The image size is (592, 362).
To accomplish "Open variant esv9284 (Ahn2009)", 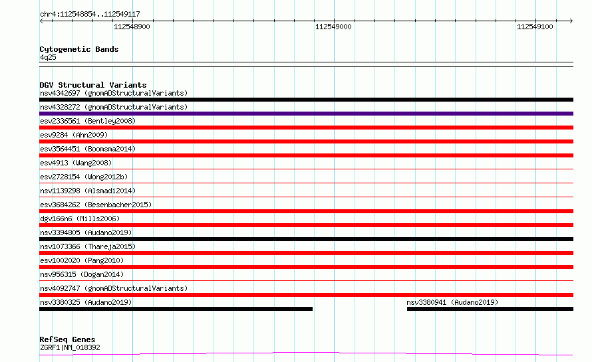I will [x=74, y=135].
